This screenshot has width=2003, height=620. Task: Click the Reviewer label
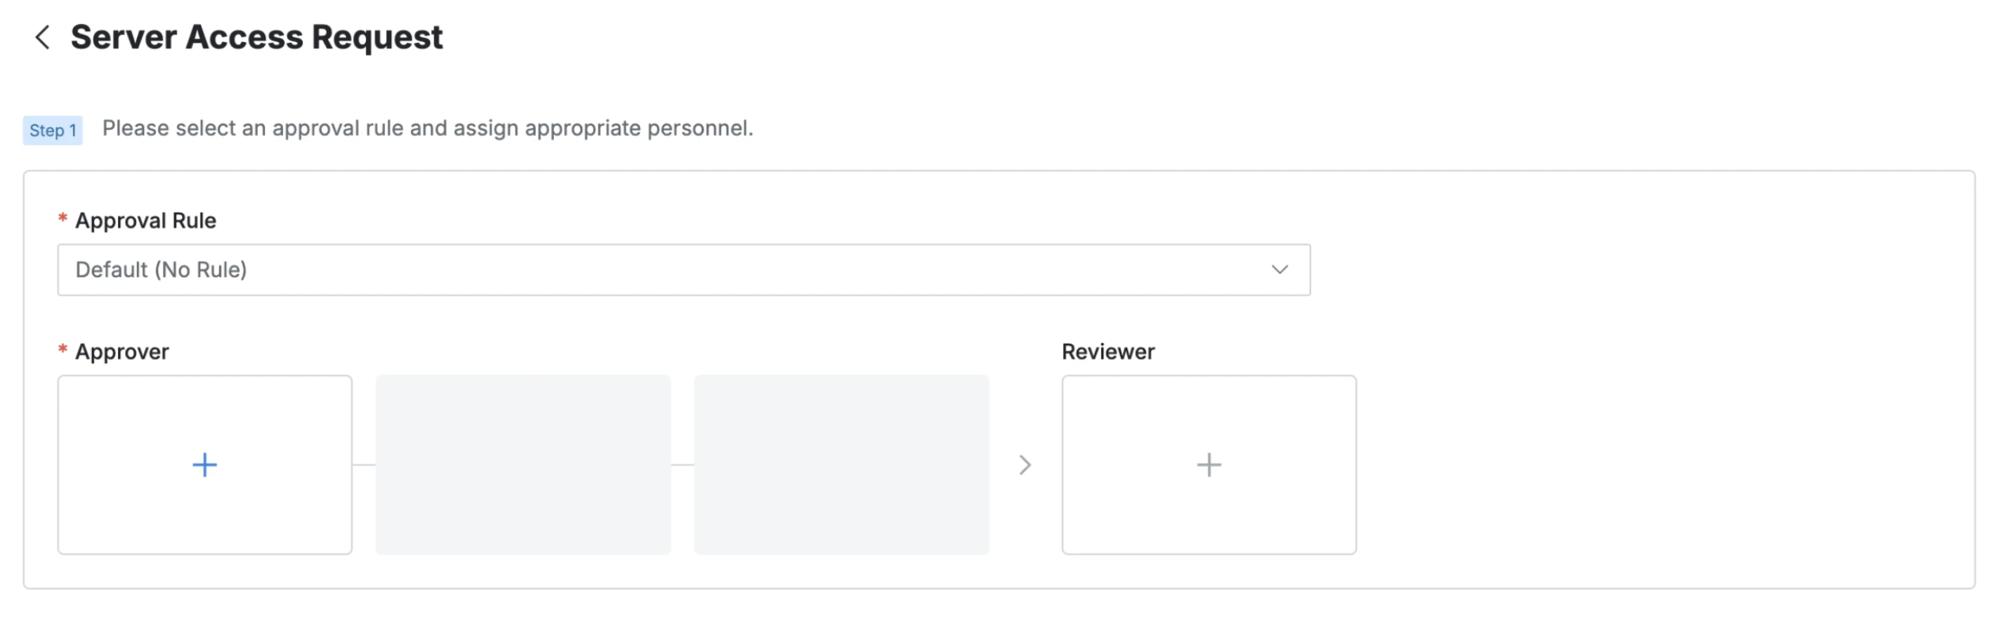point(1108,352)
